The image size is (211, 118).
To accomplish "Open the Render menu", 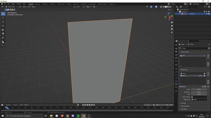I will pyautogui.click(x=13, y=4).
